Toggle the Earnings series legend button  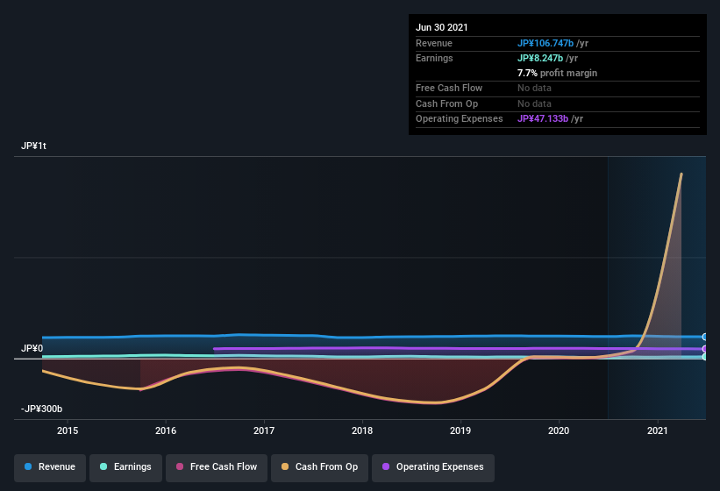[x=125, y=467]
